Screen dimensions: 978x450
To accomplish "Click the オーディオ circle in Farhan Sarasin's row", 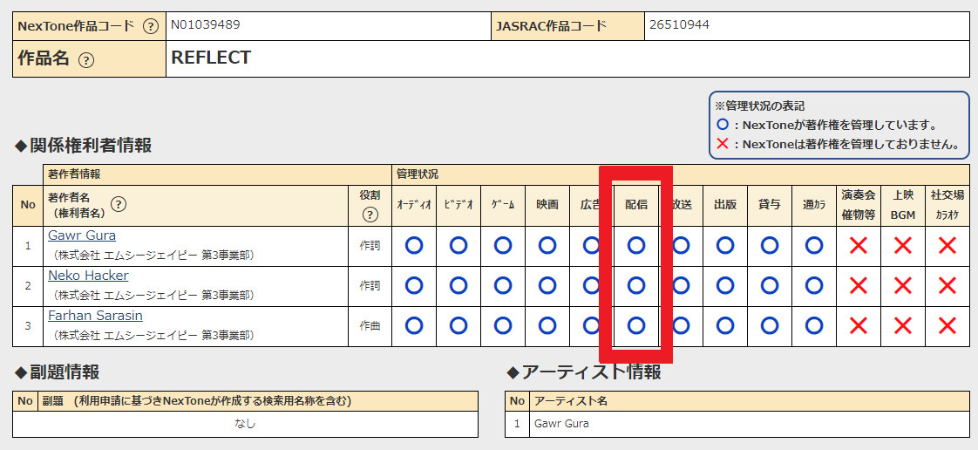I will 414,325.
